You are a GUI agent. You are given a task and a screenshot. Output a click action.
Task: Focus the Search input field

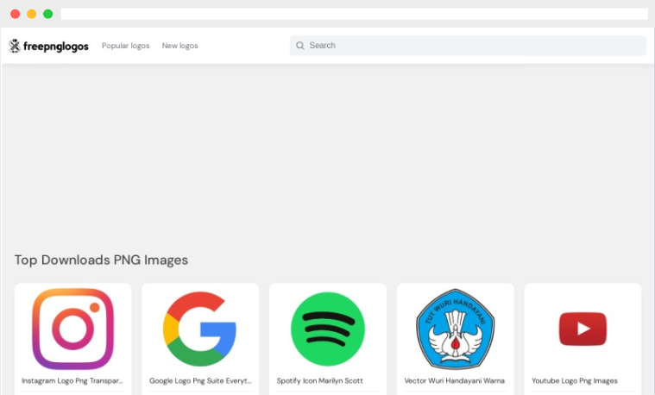468,46
